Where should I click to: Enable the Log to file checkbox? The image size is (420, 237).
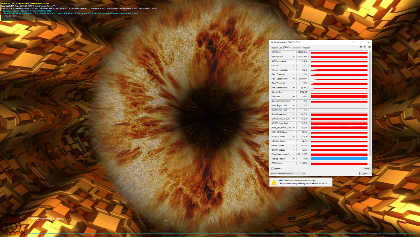point(273,169)
